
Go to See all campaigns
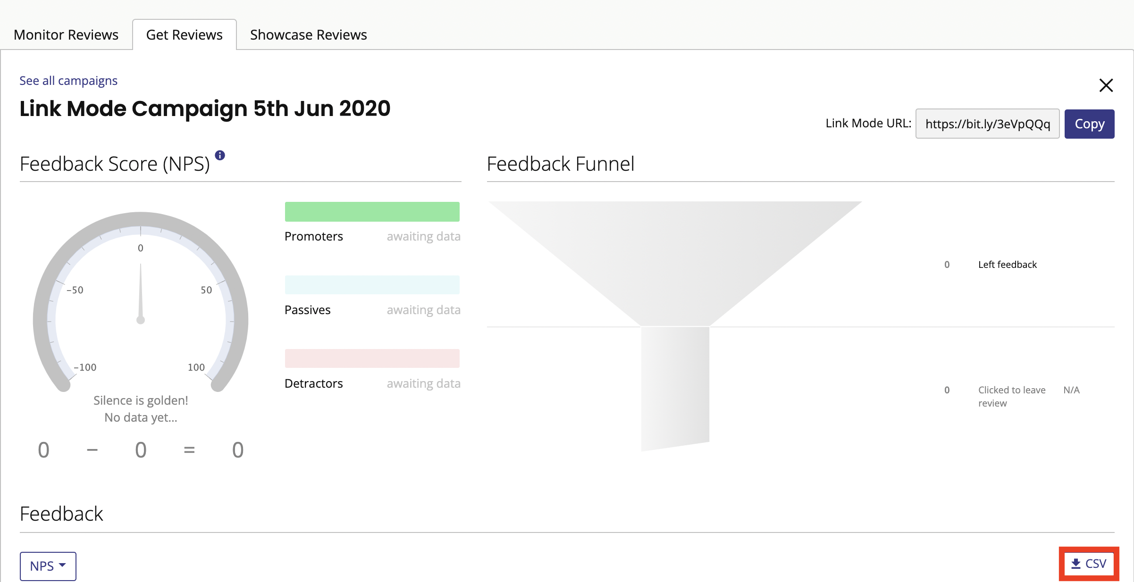(68, 81)
